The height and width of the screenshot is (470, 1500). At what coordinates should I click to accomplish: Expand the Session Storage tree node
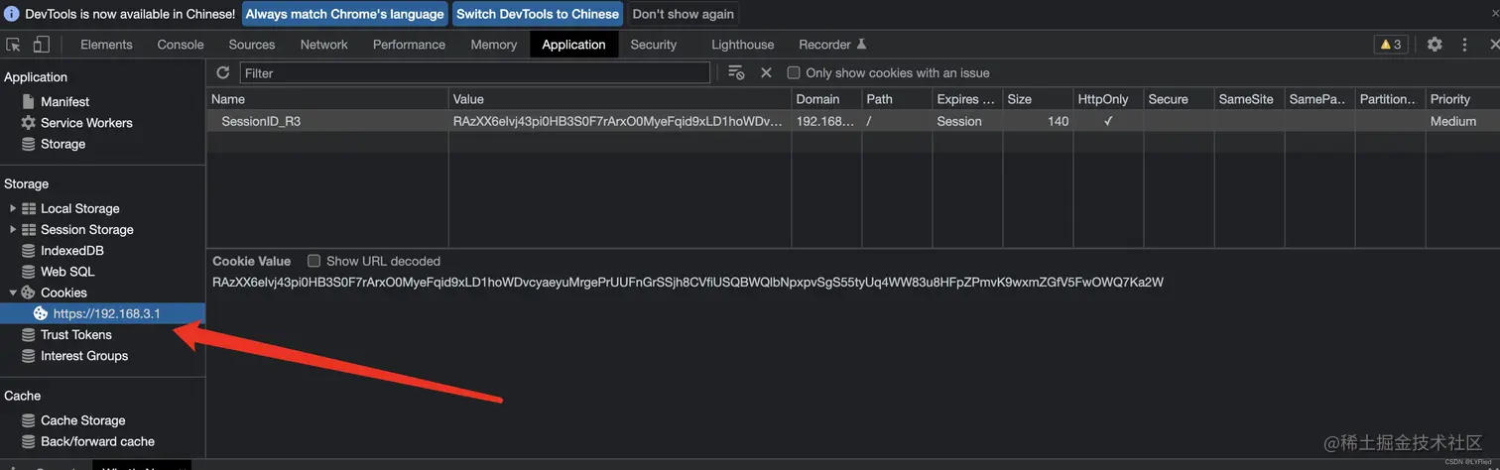13,229
